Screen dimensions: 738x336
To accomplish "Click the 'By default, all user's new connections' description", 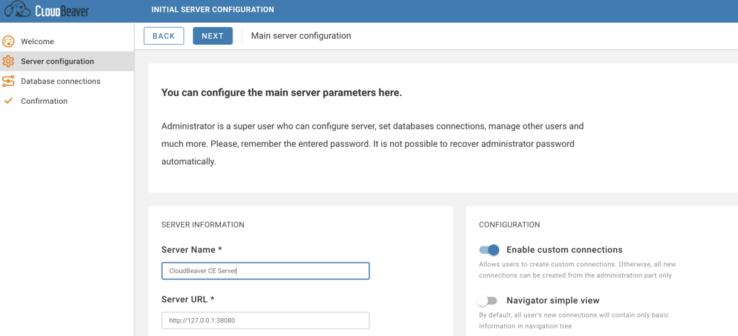I will point(574,321).
